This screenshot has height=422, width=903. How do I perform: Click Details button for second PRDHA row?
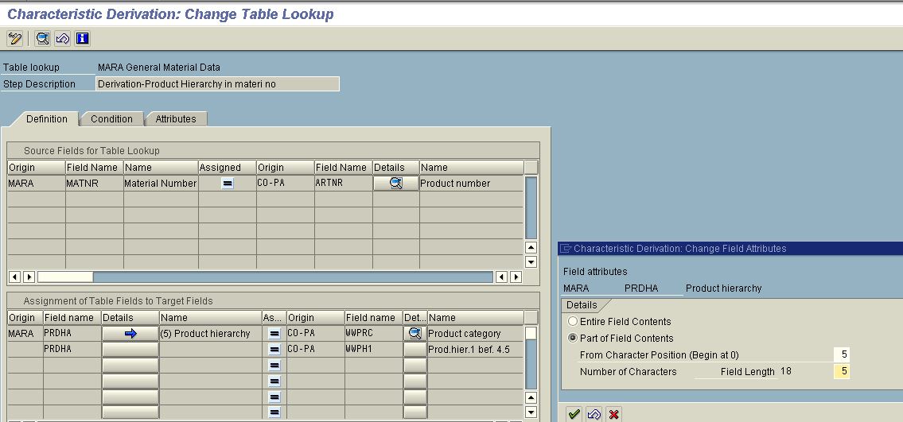[130, 350]
